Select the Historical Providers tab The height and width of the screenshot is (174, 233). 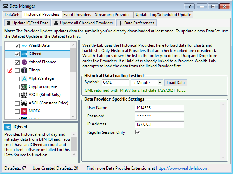(42, 14)
